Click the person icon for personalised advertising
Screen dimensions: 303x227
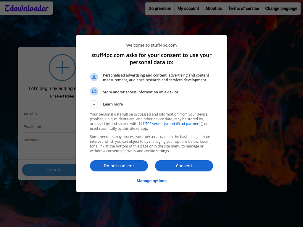pos(94,77)
